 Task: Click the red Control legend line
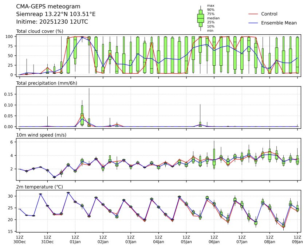[253, 14]
